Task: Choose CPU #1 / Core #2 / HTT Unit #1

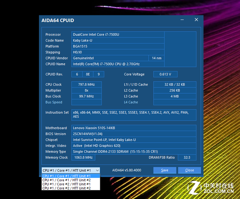Action: (x=71, y=184)
